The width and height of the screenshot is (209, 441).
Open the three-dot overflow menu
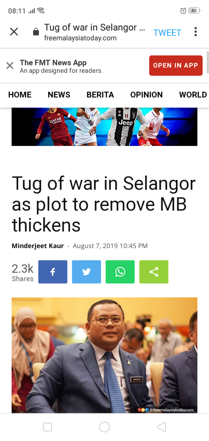[196, 32]
